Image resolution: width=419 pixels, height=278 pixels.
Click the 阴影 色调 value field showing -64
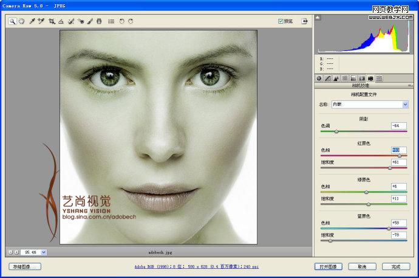(399, 126)
